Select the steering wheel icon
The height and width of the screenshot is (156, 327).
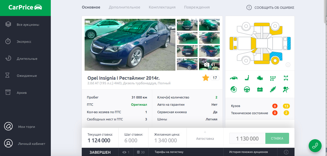click(247, 89)
